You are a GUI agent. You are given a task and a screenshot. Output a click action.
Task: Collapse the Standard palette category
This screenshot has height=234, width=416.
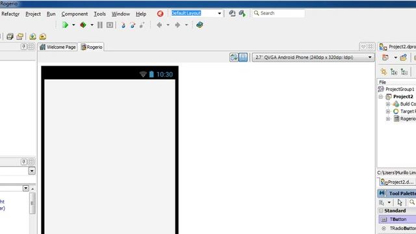pyautogui.click(x=381, y=211)
